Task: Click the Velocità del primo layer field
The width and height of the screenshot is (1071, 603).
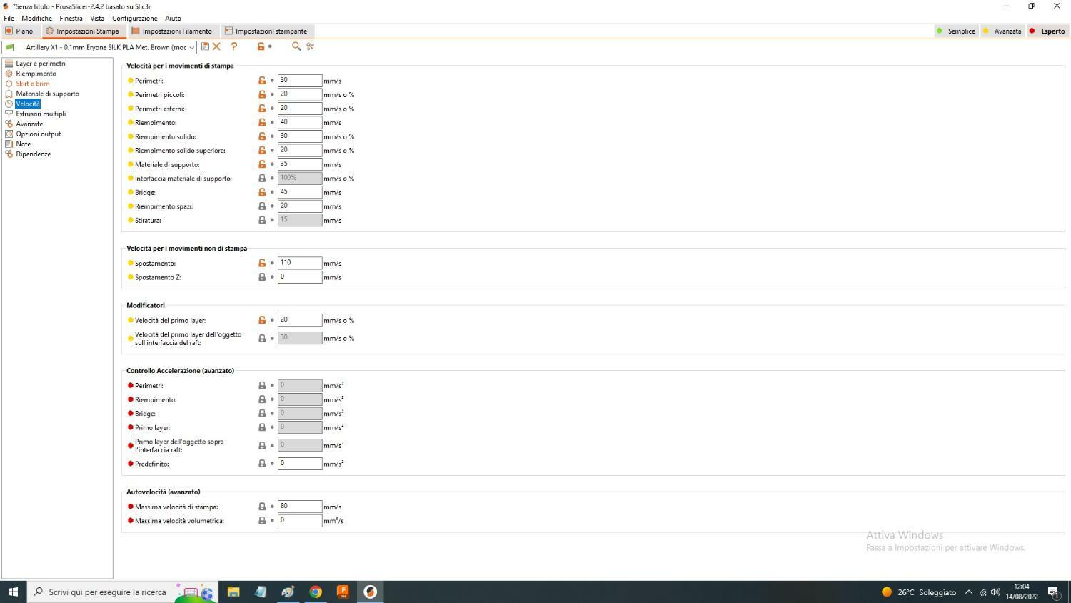Action: click(x=300, y=319)
